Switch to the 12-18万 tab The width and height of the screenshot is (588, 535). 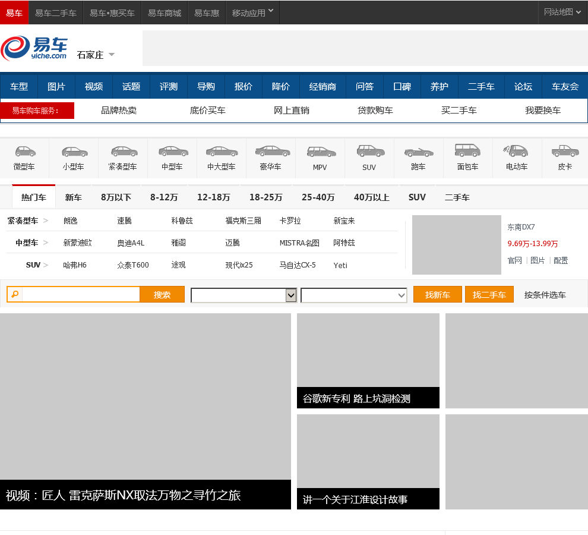213,197
